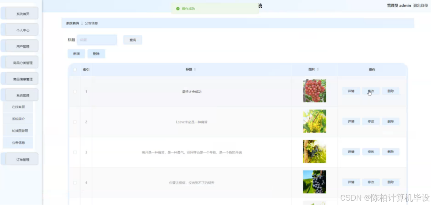Image resolution: width=431 pixels, height=205 pixels.
Task: Click the title text Leave未必是一种痛苦
Action: (x=192, y=122)
